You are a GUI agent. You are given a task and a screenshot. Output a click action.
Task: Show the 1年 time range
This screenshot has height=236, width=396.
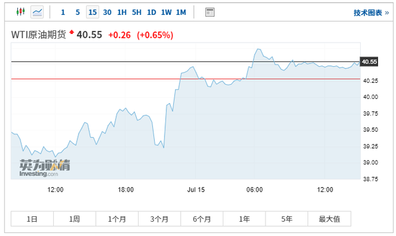pyautogui.click(x=244, y=219)
